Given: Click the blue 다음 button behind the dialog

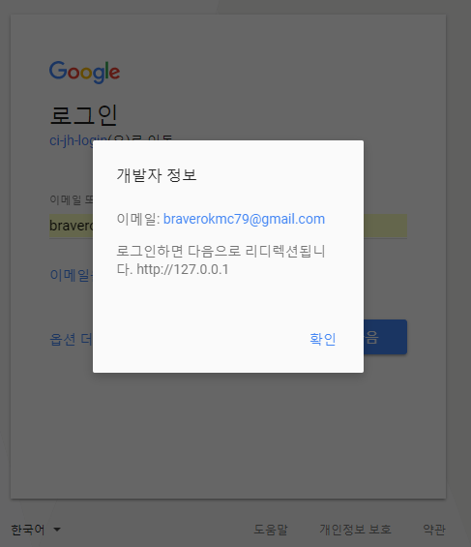Looking at the screenshot, I should tap(385, 337).
